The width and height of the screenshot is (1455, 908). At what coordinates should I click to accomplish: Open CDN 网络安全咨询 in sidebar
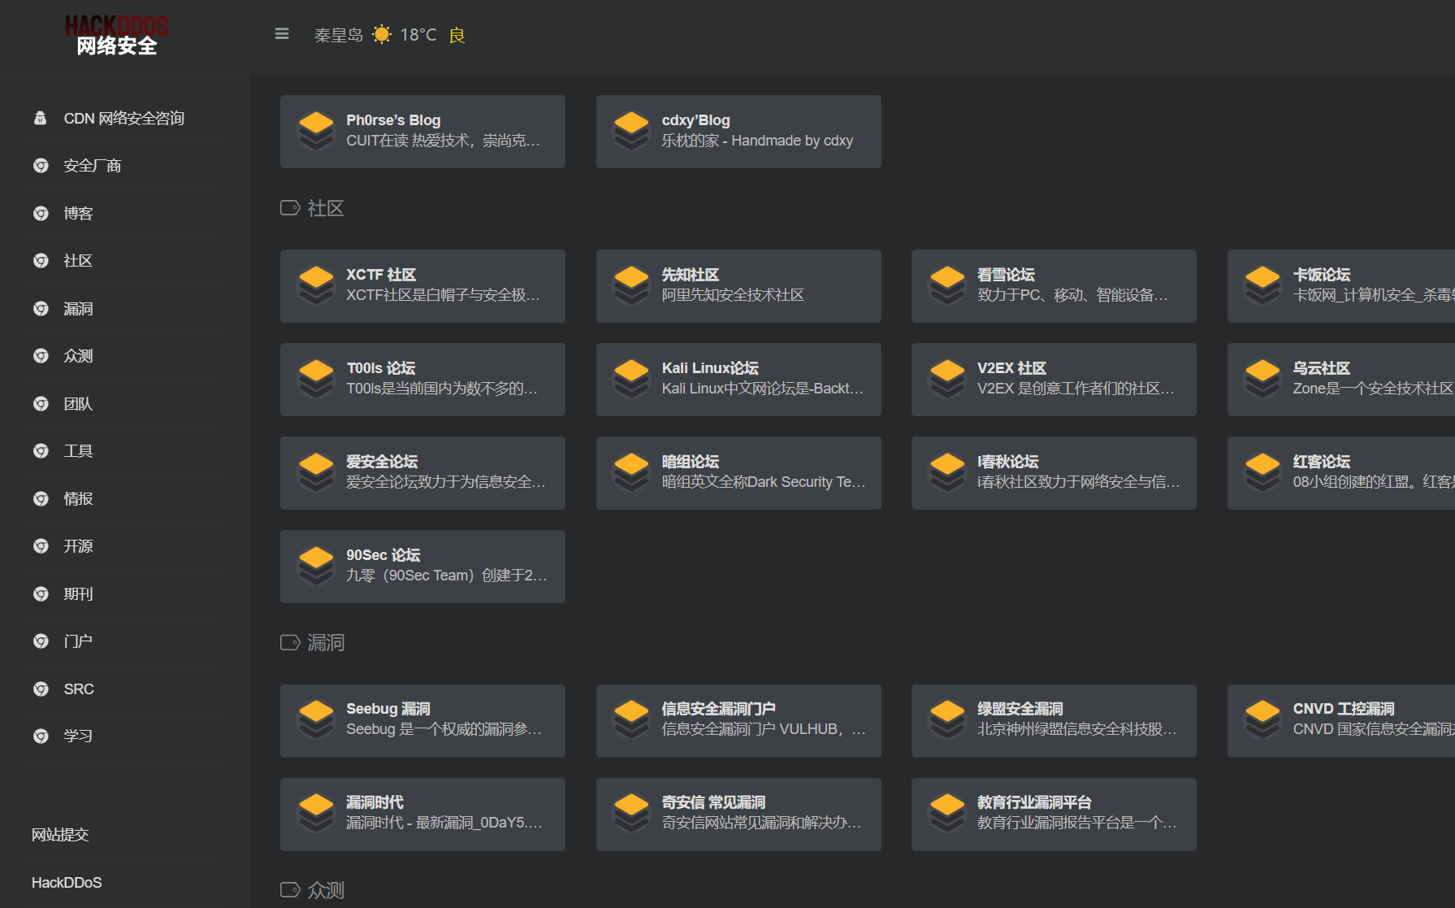(124, 119)
